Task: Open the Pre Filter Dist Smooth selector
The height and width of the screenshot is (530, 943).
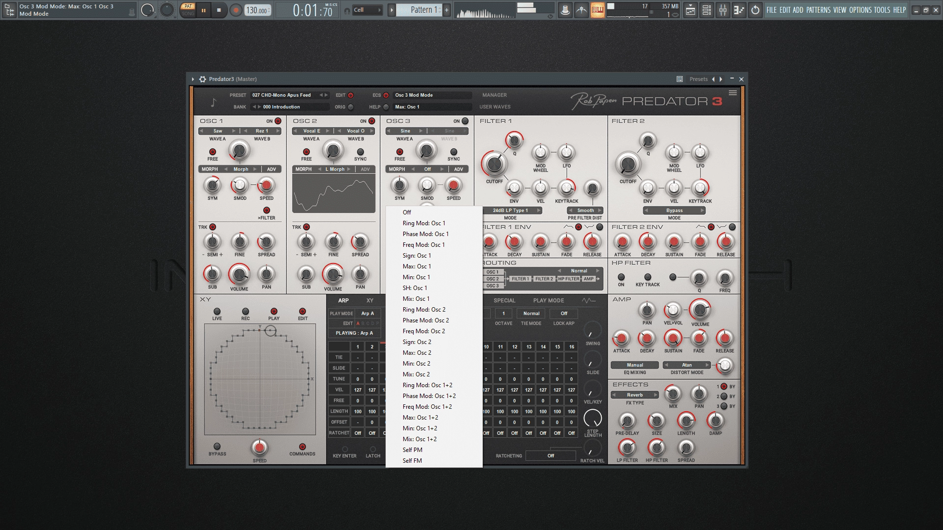Action: (585, 211)
